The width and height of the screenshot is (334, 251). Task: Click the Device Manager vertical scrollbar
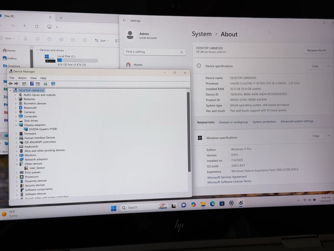[189, 132]
